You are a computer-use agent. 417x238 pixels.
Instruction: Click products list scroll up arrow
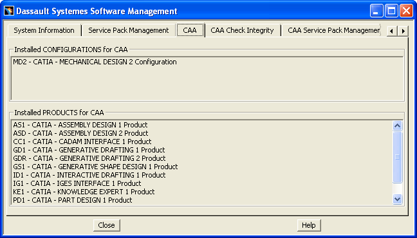coord(397,126)
